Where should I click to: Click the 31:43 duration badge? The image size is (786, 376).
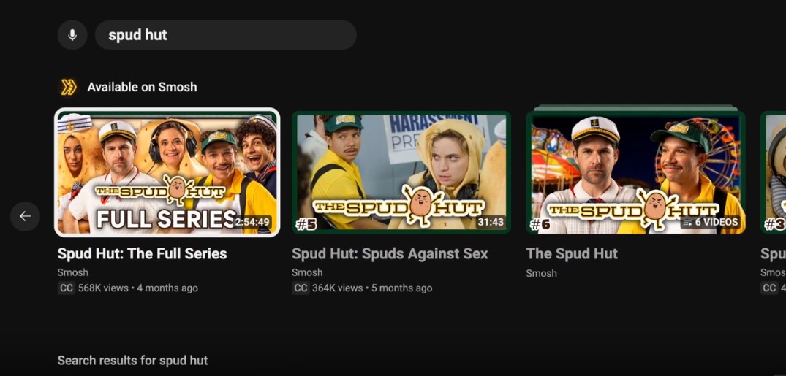[x=490, y=222]
